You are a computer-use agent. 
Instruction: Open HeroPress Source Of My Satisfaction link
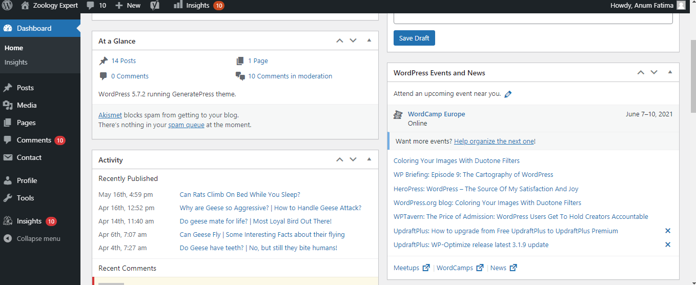click(x=486, y=189)
